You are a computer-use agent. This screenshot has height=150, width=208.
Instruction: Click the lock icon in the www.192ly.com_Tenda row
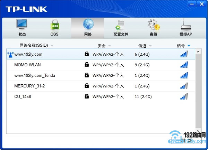(87, 75)
